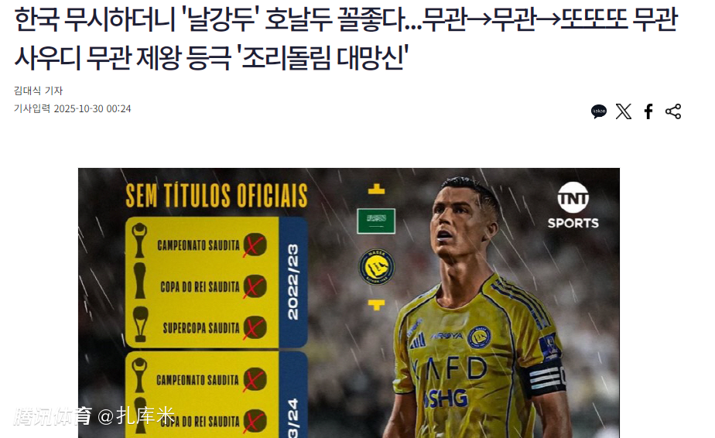Click the Saudi Arabia flag in the graphic
Image resolution: width=715 pixels, height=438 pixels.
pyautogui.click(x=376, y=221)
